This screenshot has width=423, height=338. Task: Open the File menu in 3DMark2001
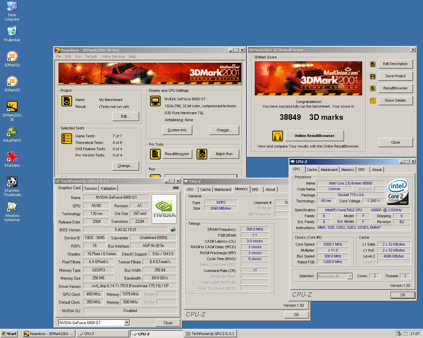tap(58, 56)
